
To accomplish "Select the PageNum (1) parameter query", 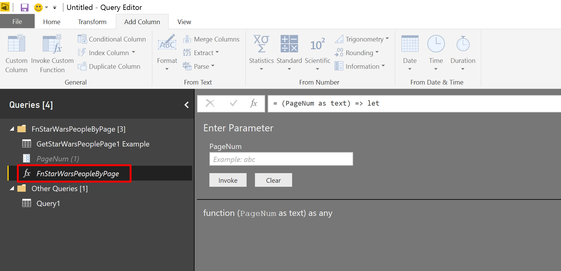I will [58, 159].
